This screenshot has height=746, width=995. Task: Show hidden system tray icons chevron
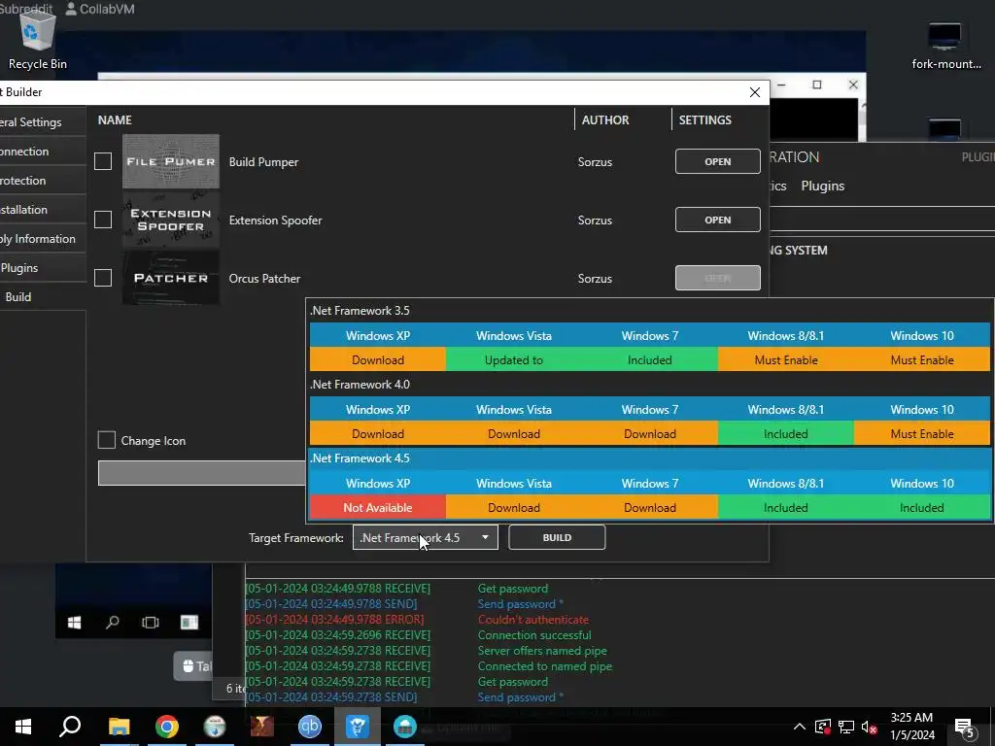[x=800, y=727]
